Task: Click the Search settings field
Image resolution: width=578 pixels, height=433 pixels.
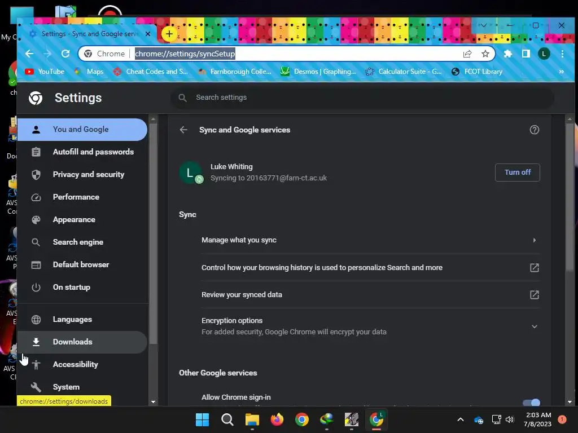Action: click(x=362, y=98)
